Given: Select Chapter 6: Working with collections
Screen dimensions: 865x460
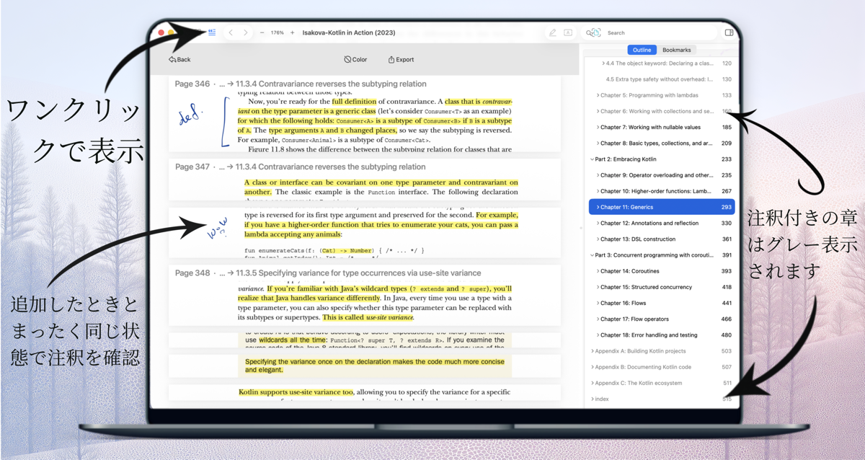Looking at the screenshot, I should click(662, 111).
